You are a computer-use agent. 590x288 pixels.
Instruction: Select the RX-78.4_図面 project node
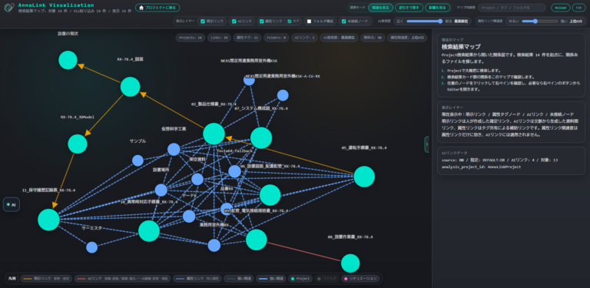click(x=130, y=87)
